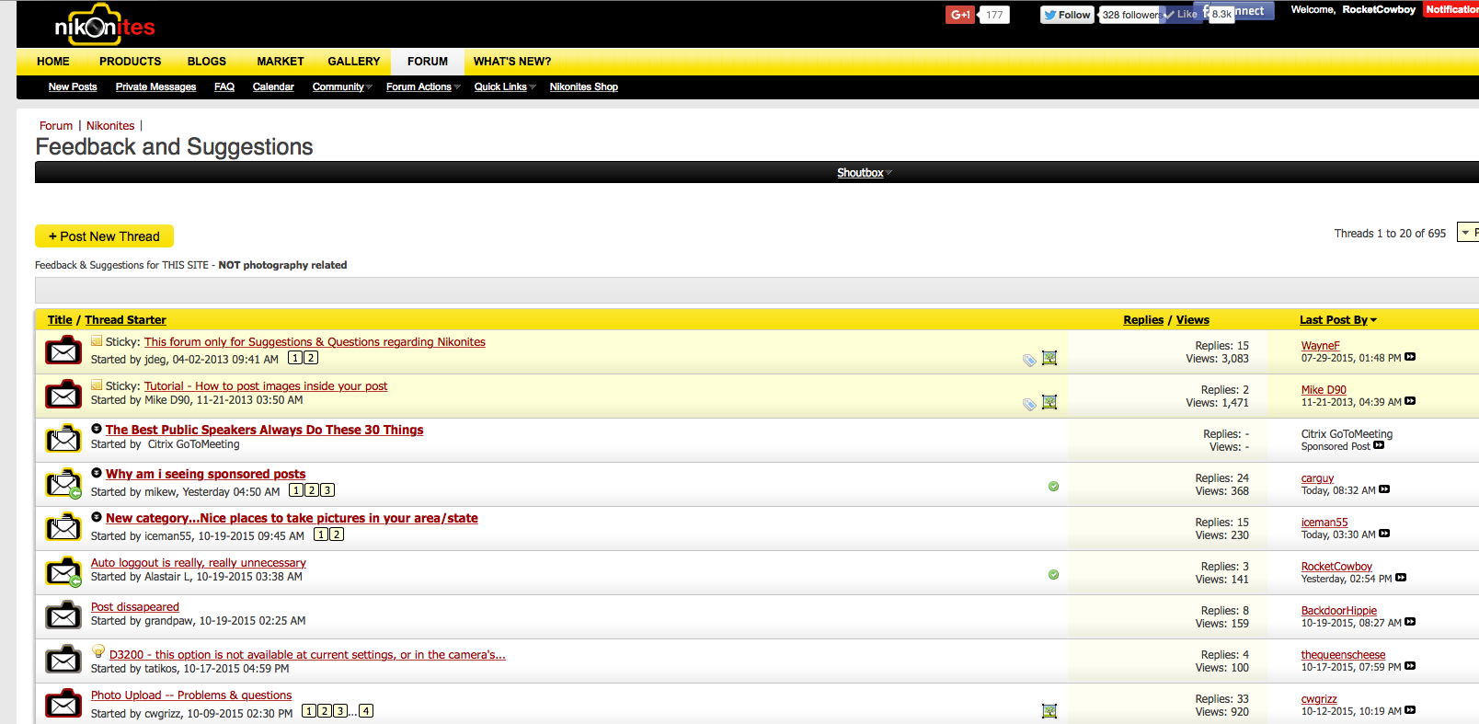The width and height of the screenshot is (1479, 724).
Task: Go to last post by WayneF arrow icon
Action: pyautogui.click(x=1410, y=357)
